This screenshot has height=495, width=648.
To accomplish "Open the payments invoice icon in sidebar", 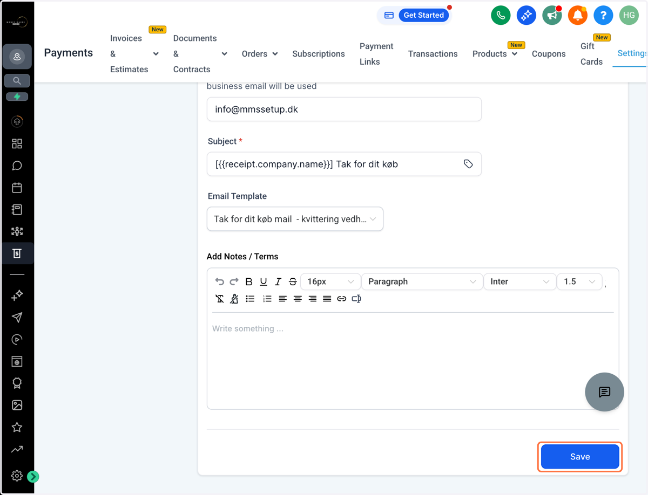I will 17,253.
